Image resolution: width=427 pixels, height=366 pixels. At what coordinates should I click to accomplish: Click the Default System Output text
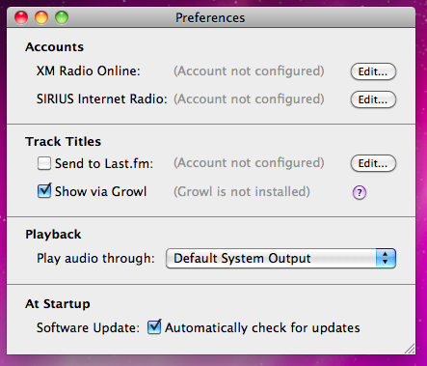tap(242, 258)
